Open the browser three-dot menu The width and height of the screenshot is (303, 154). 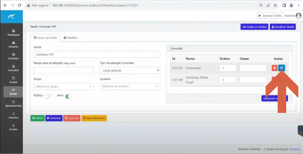[299, 5]
